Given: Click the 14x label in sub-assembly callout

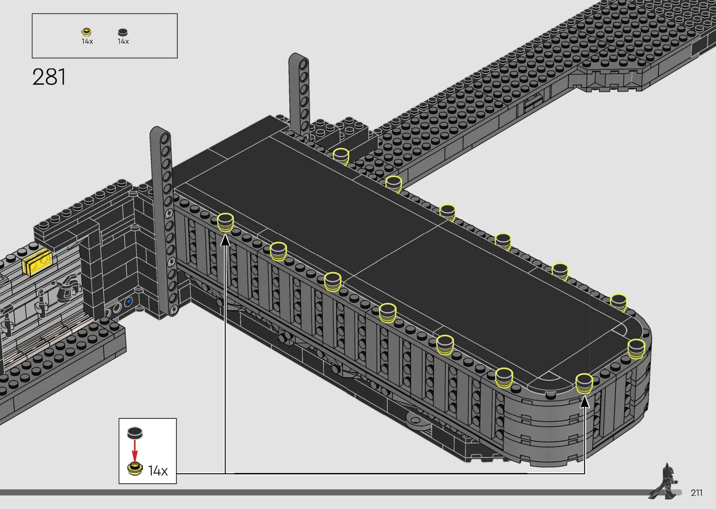Looking at the screenshot, I should click(x=158, y=471).
